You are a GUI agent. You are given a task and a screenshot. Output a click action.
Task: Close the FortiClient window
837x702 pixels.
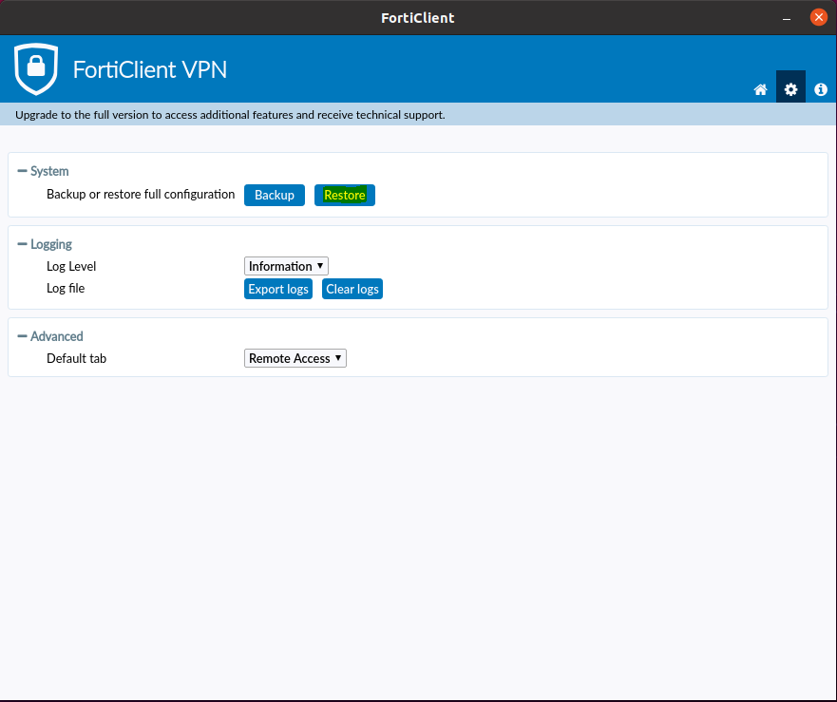(x=818, y=17)
